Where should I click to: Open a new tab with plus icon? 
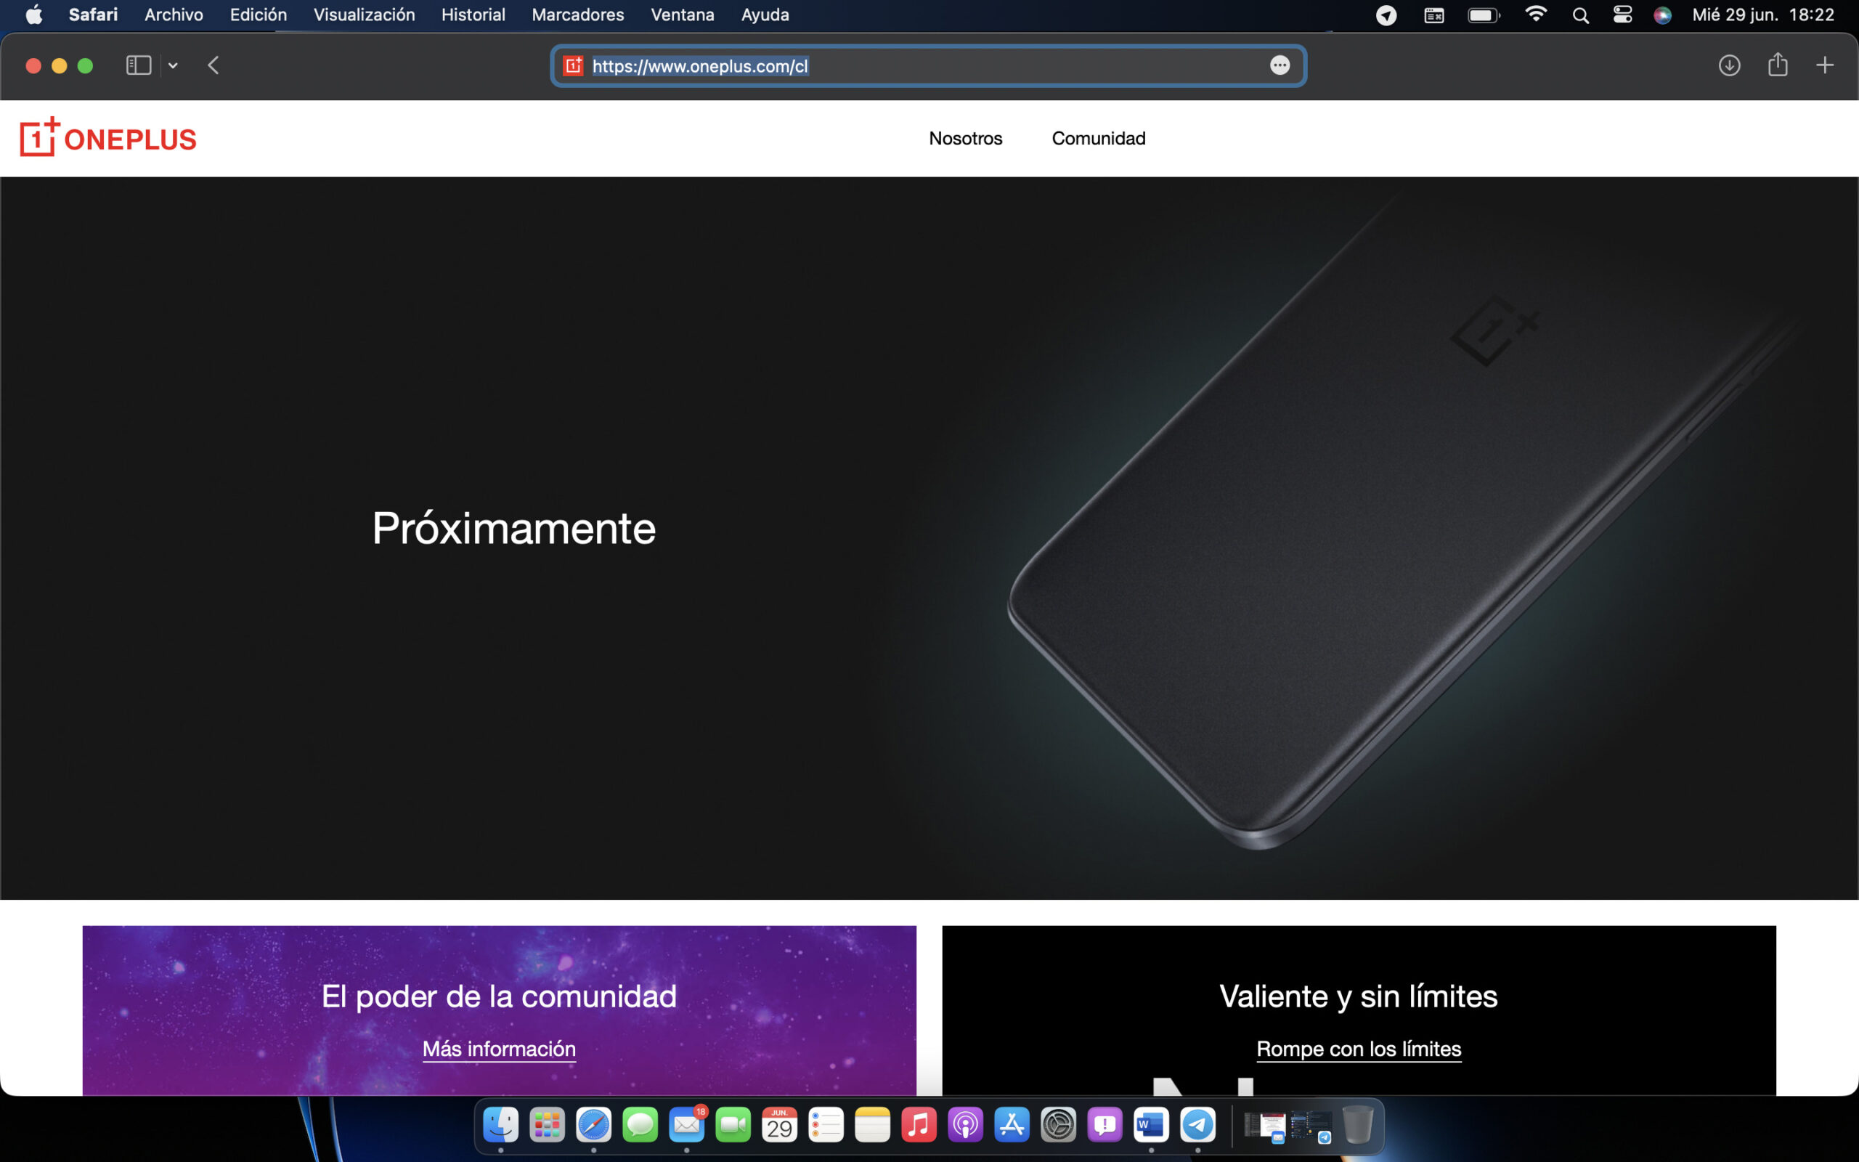[1824, 65]
